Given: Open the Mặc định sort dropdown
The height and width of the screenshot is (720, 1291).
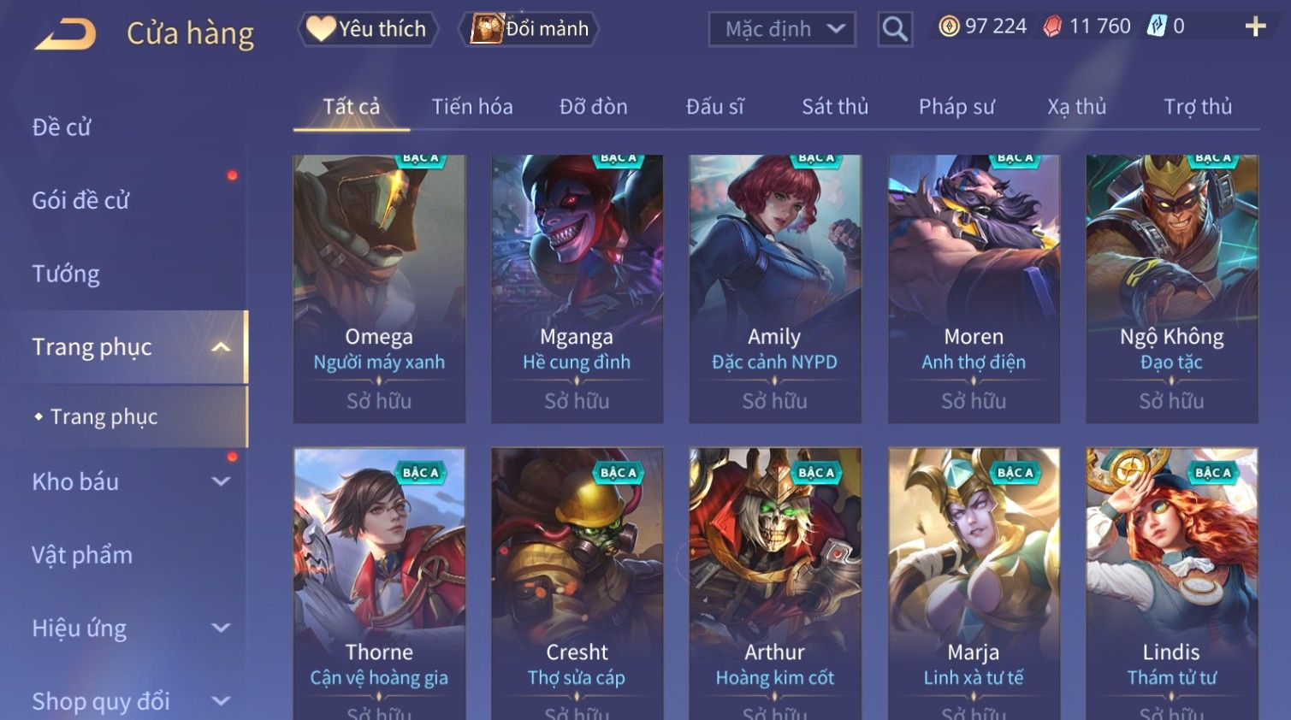Looking at the screenshot, I should coord(782,29).
